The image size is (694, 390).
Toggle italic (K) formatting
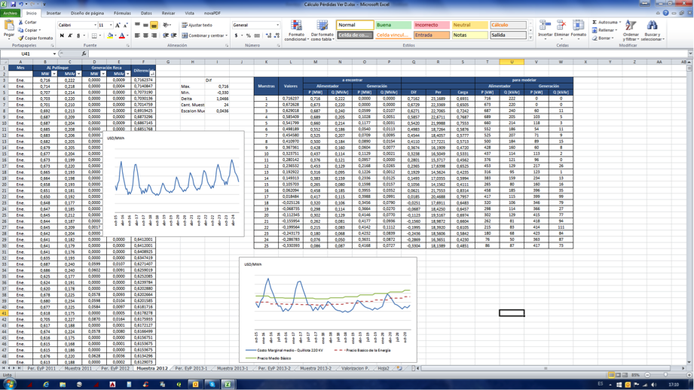click(x=70, y=35)
